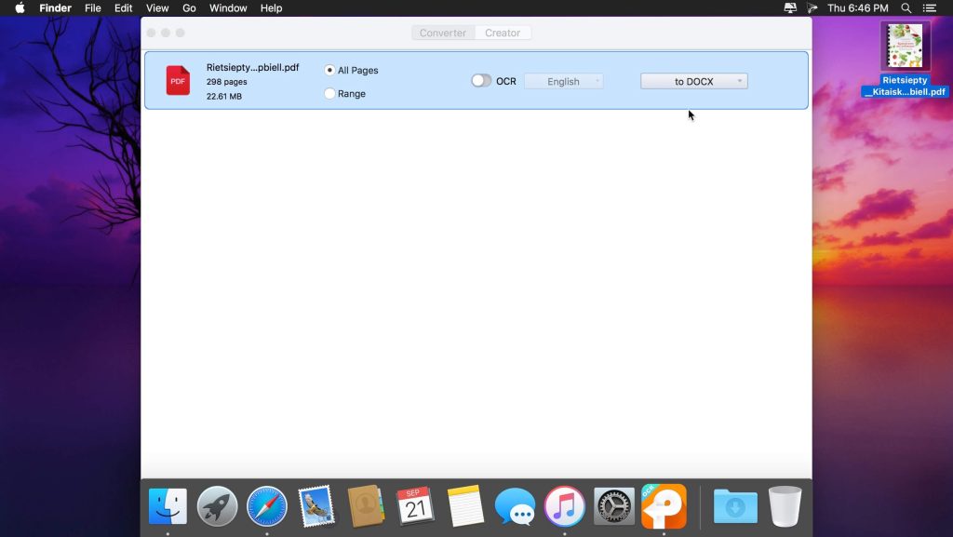Open System Preferences in the Dock

click(x=614, y=506)
